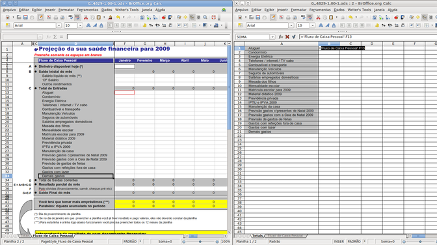
Task: Open font size dropdown in right window
Action: point(313,25)
